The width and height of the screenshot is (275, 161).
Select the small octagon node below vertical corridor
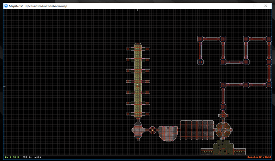[223, 107]
